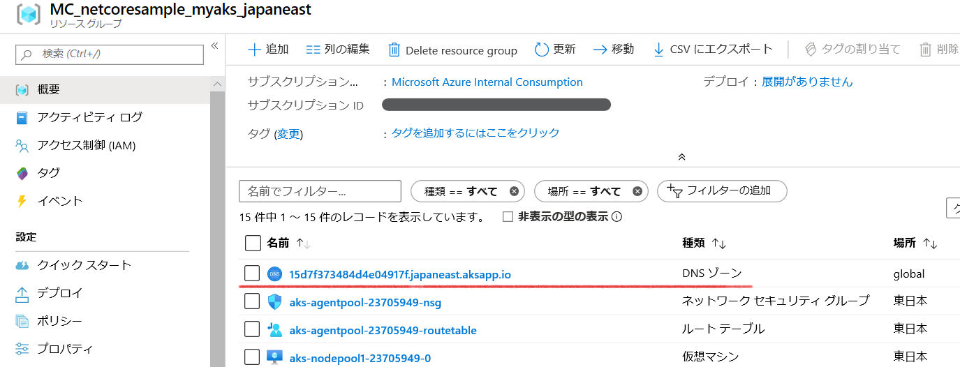Export list with CSV にエクスポート icon
The height and width of the screenshot is (367, 960).
[658, 50]
